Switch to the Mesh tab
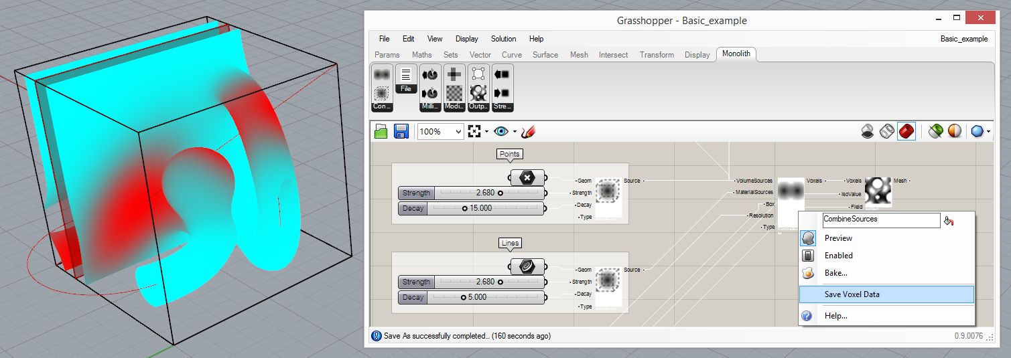 (578, 55)
